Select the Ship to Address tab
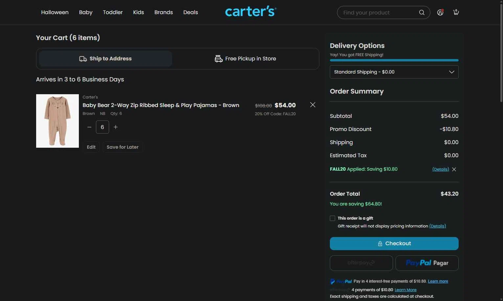Screen dimensions: 503x301 (x=105, y=59)
